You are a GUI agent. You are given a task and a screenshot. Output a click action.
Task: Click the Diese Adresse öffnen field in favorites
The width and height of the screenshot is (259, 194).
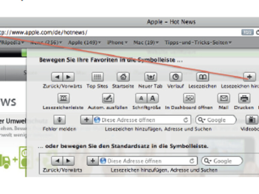click(142, 120)
